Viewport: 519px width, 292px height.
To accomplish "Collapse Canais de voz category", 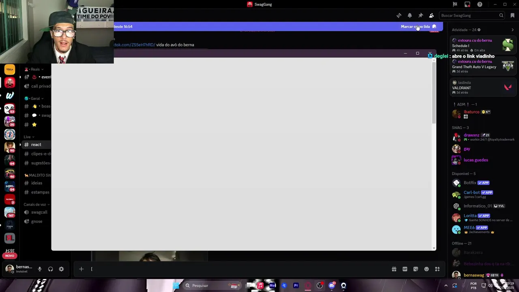I will tap(36, 204).
